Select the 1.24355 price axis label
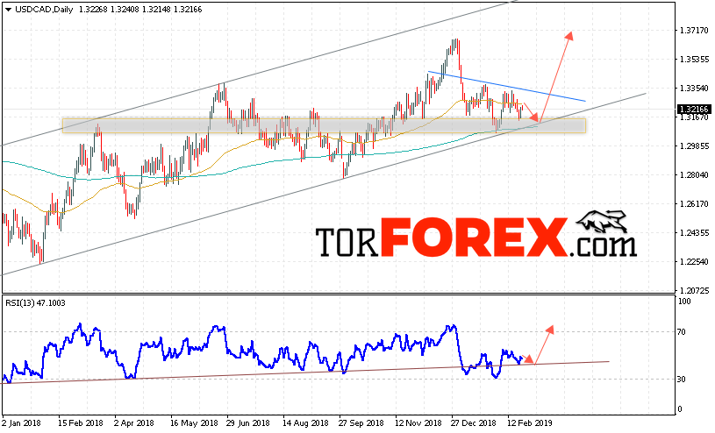The width and height of the screenshot is (715, 433). click(694, 233)
